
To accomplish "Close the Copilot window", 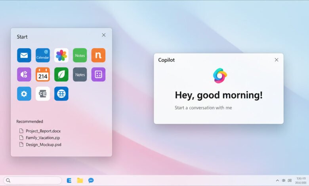I will 277,60.
